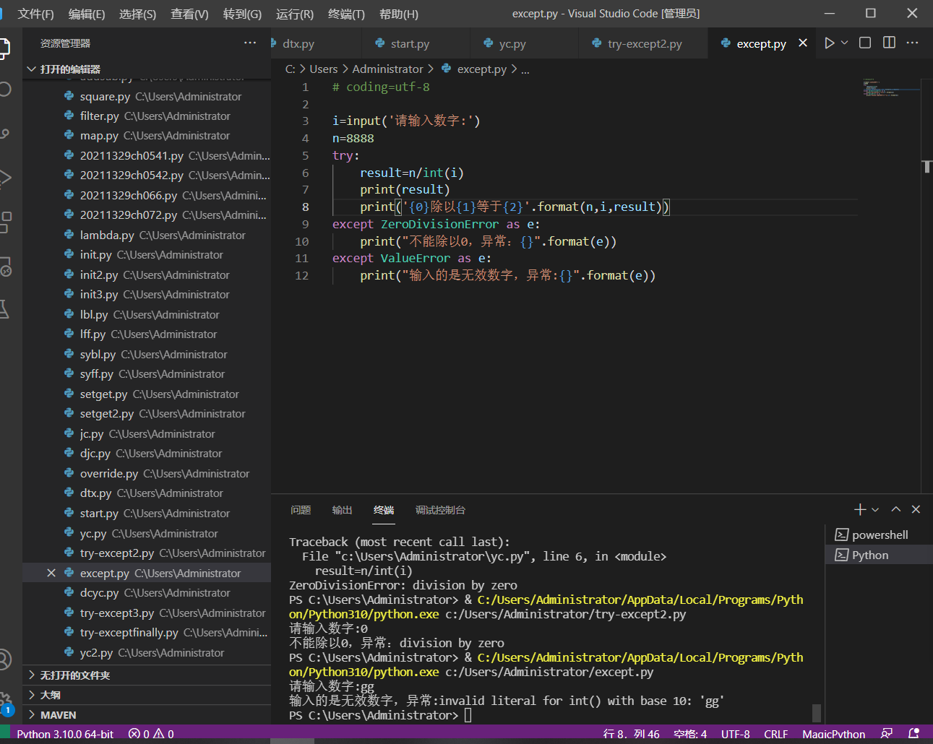
Task: Run the Python file with the play icon
Action: [x=829, y=43]
